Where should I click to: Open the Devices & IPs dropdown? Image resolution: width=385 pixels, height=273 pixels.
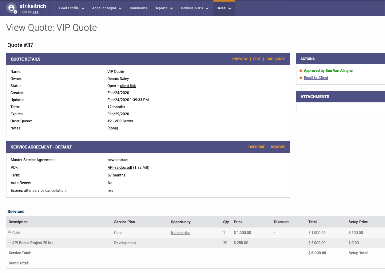tap(195, 8)
